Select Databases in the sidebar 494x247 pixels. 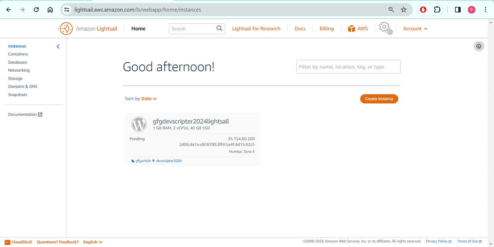18,62
